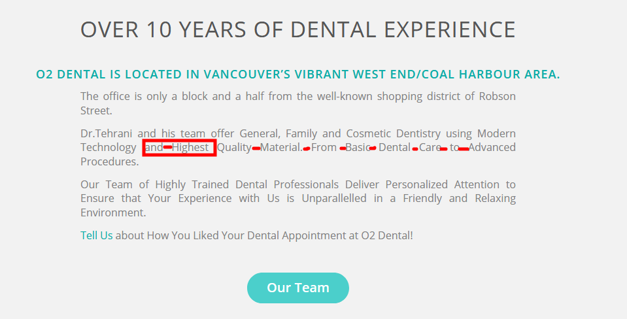Click the word Procedures
Screen dimensions: 627x319
point(110,161)
